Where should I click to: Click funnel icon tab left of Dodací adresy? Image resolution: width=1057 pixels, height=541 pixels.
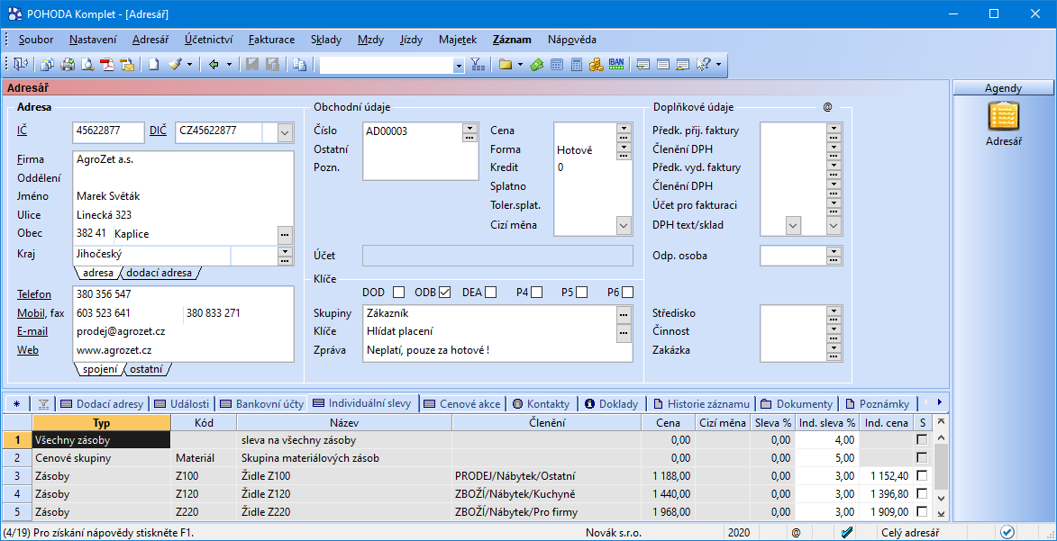tap(43, 404)
